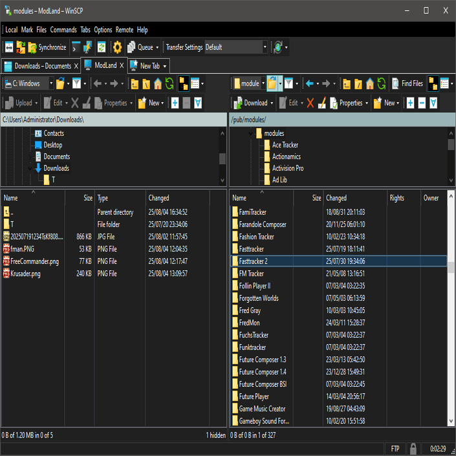Collapse the modules node in remote tree

pos(250,133)
